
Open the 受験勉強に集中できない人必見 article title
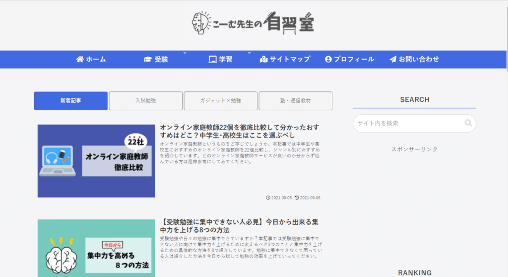click(x=240, y=226)
